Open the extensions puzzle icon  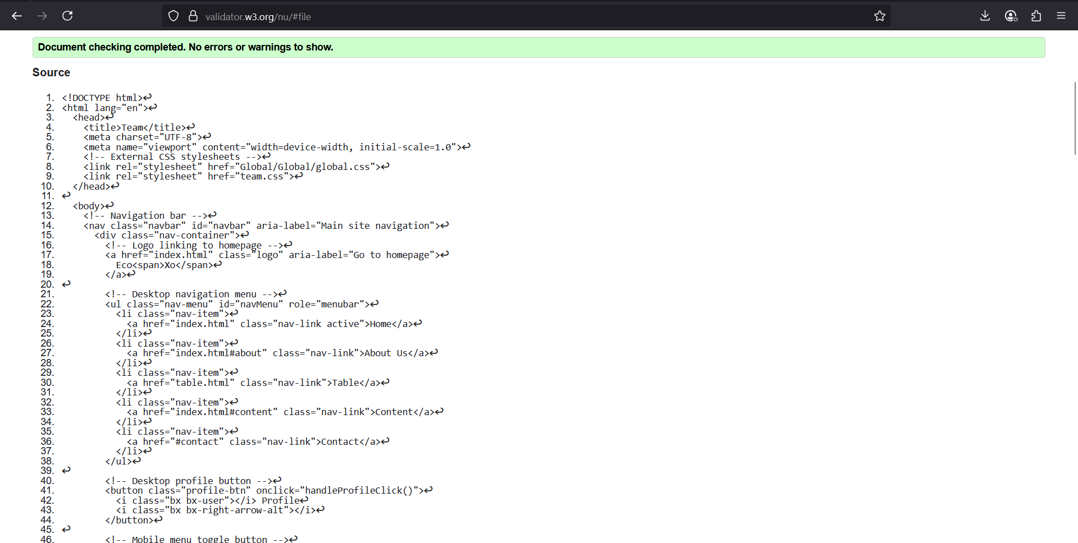click(1036, 16)
